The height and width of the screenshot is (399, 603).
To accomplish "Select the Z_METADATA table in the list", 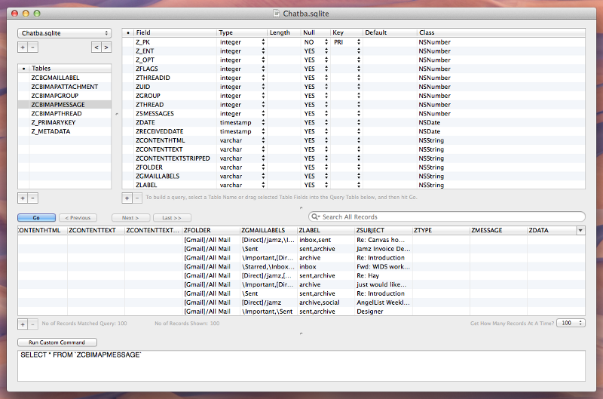I will click(51, 131).
